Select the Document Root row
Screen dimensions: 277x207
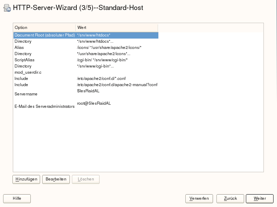pyautogui.click(x=45, y=35)
